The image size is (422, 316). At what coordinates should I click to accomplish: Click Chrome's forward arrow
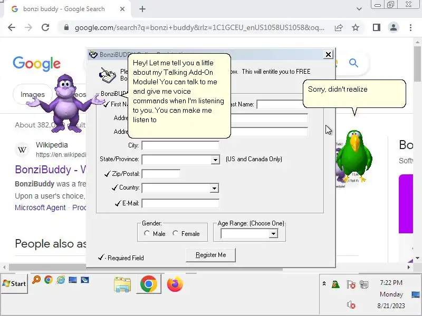(28, 27)
